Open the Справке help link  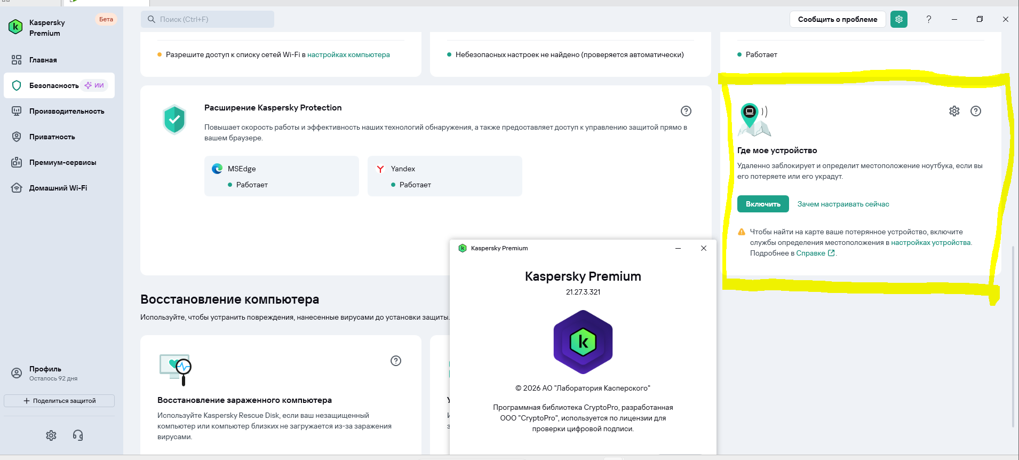815,253
